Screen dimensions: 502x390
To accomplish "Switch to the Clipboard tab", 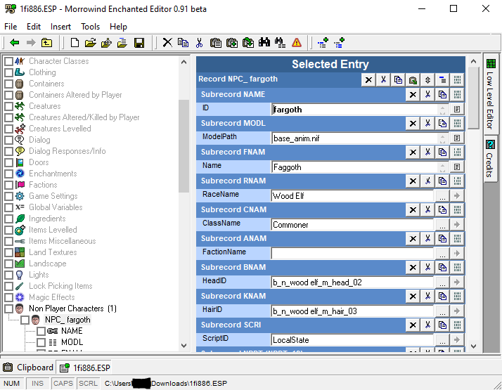I will 28,368.
